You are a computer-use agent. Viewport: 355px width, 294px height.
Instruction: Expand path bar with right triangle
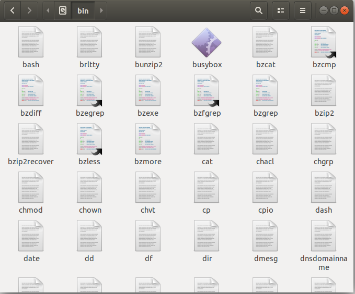101,10
